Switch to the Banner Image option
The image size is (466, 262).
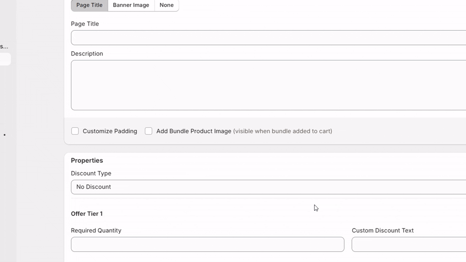click(131, 5)
